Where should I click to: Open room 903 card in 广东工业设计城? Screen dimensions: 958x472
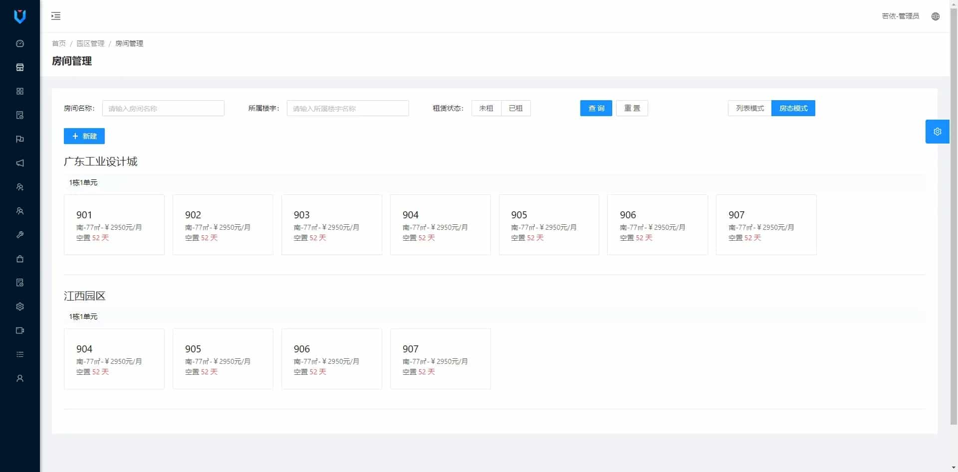pos(331,225)
